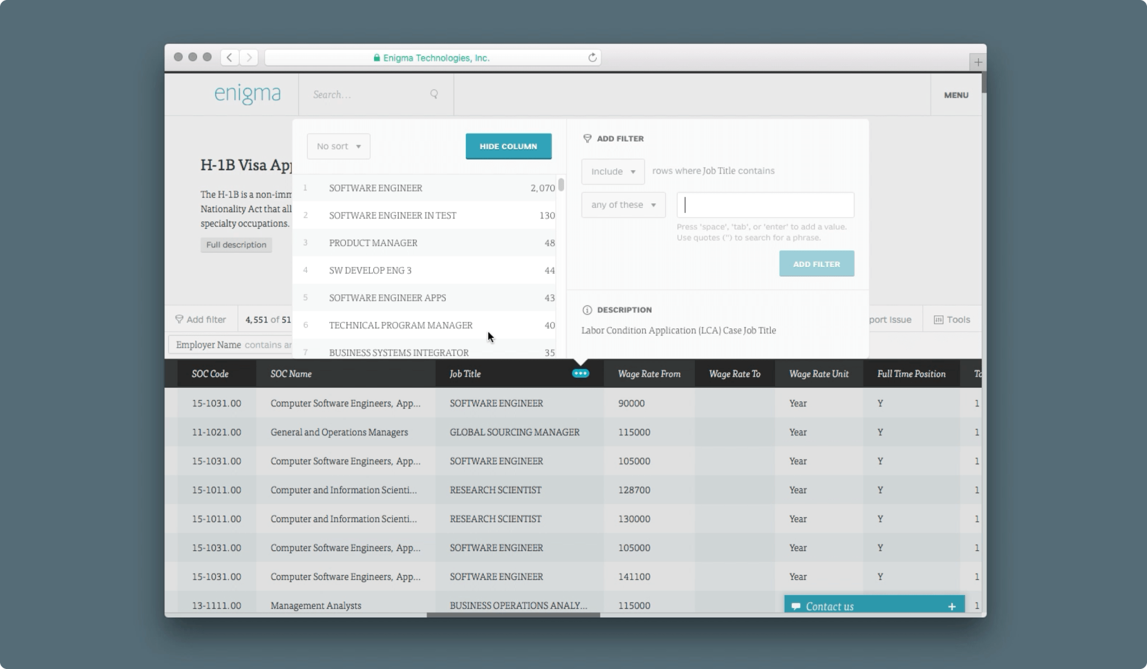Click the Employer Name filter chip

click(x=230, y=345)
